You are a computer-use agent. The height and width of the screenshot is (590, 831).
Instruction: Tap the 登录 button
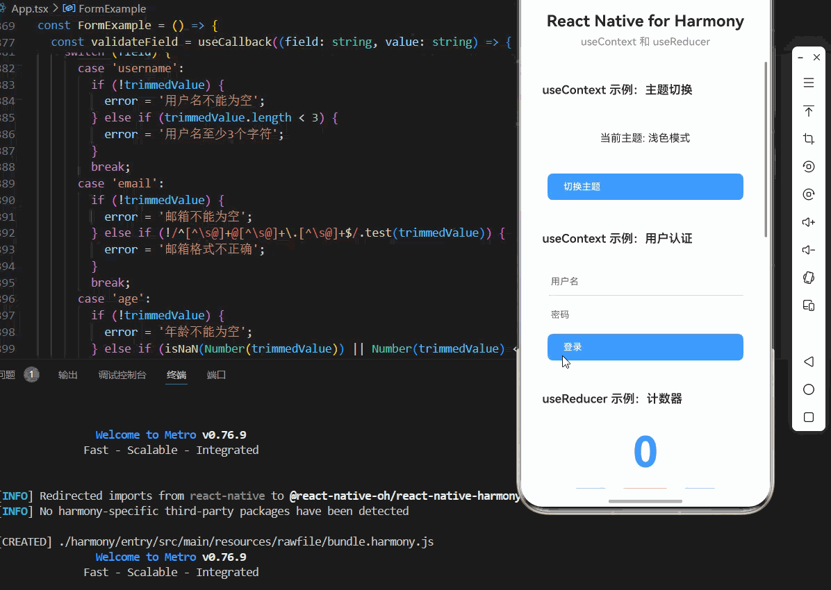pyautogui.click(x=645, y=347)
